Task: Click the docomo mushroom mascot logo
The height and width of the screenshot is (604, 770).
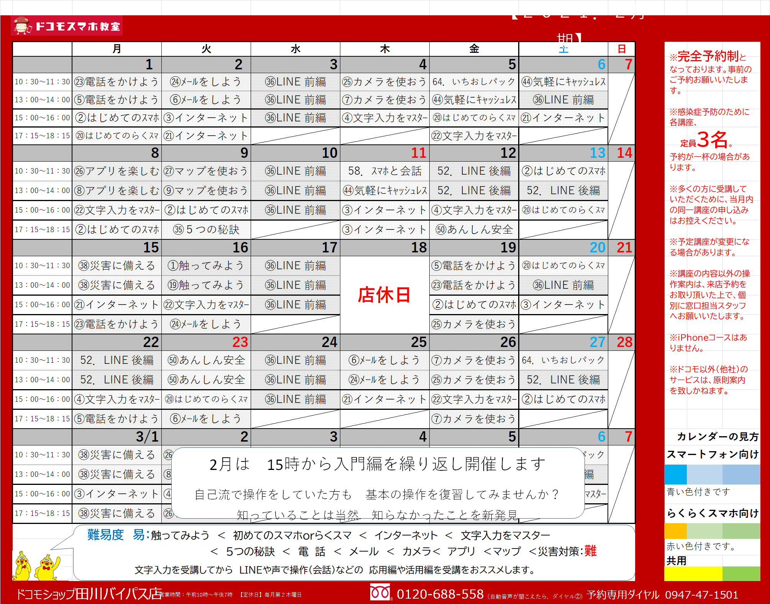Action: pyautogui.click(x=22, y=26)
